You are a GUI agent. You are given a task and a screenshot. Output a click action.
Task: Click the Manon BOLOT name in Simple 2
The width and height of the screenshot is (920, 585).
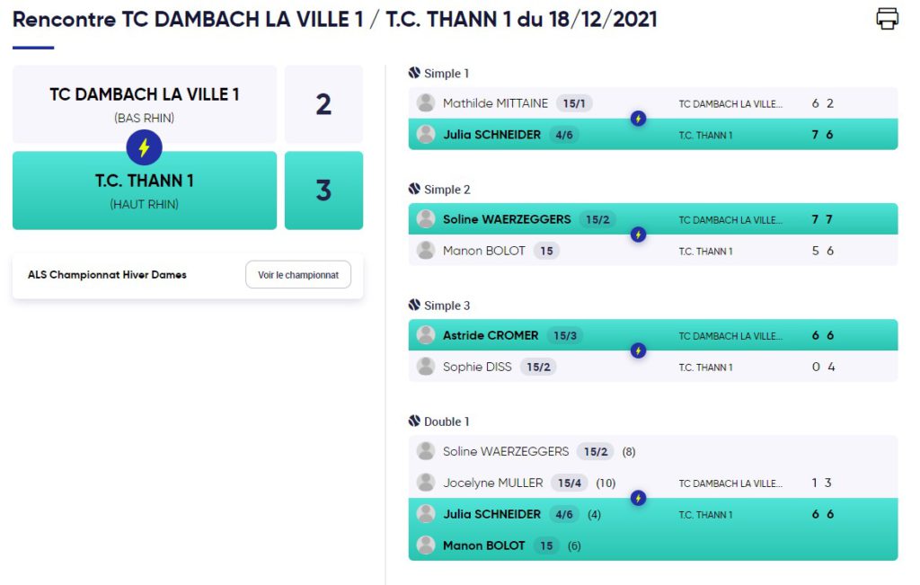(484, 251)
